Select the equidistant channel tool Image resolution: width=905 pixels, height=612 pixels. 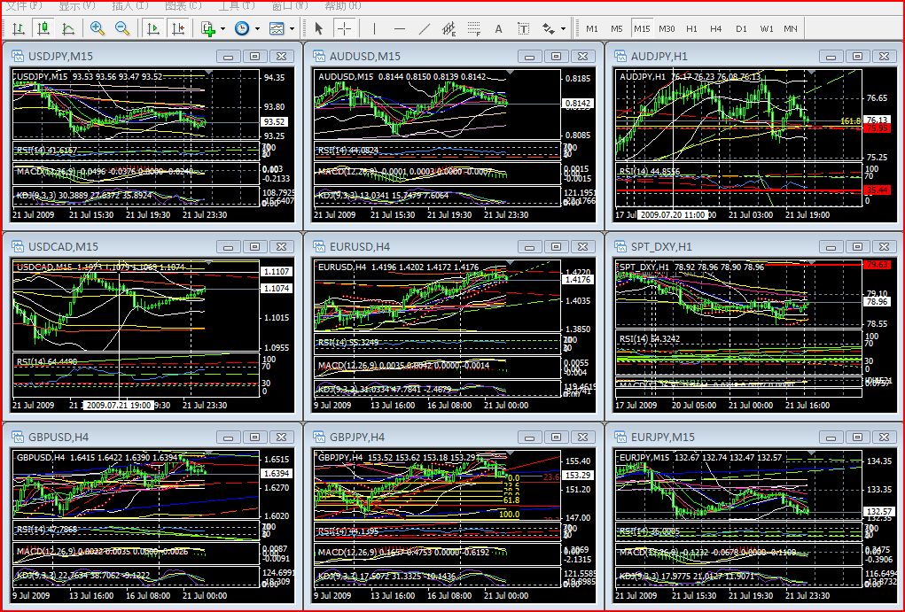449,28
